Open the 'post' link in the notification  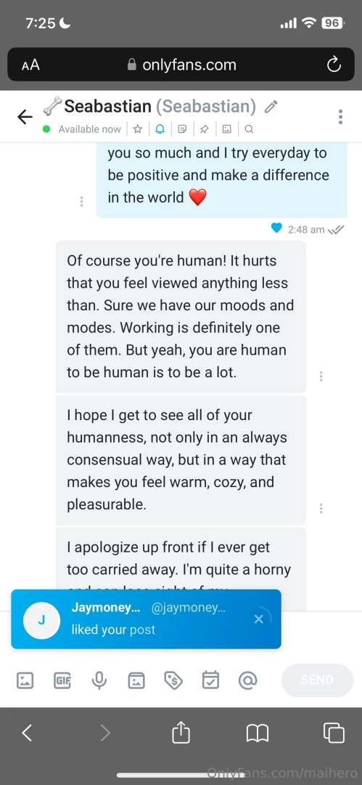click(x=142, y=629)
